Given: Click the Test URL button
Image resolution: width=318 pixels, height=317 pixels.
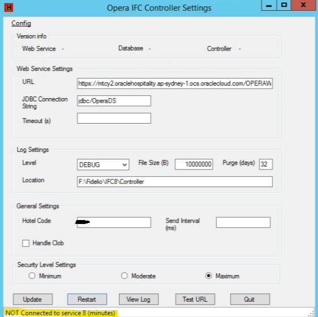Looking at the screenshot, I should point(195,299).
